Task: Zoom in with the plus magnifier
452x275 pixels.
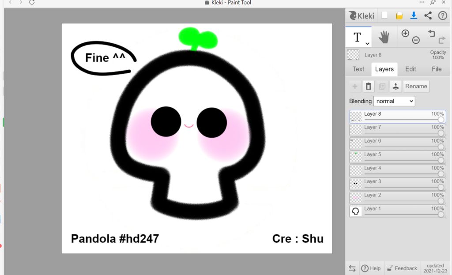Action: pyautogui.click(x=405, y=34)
